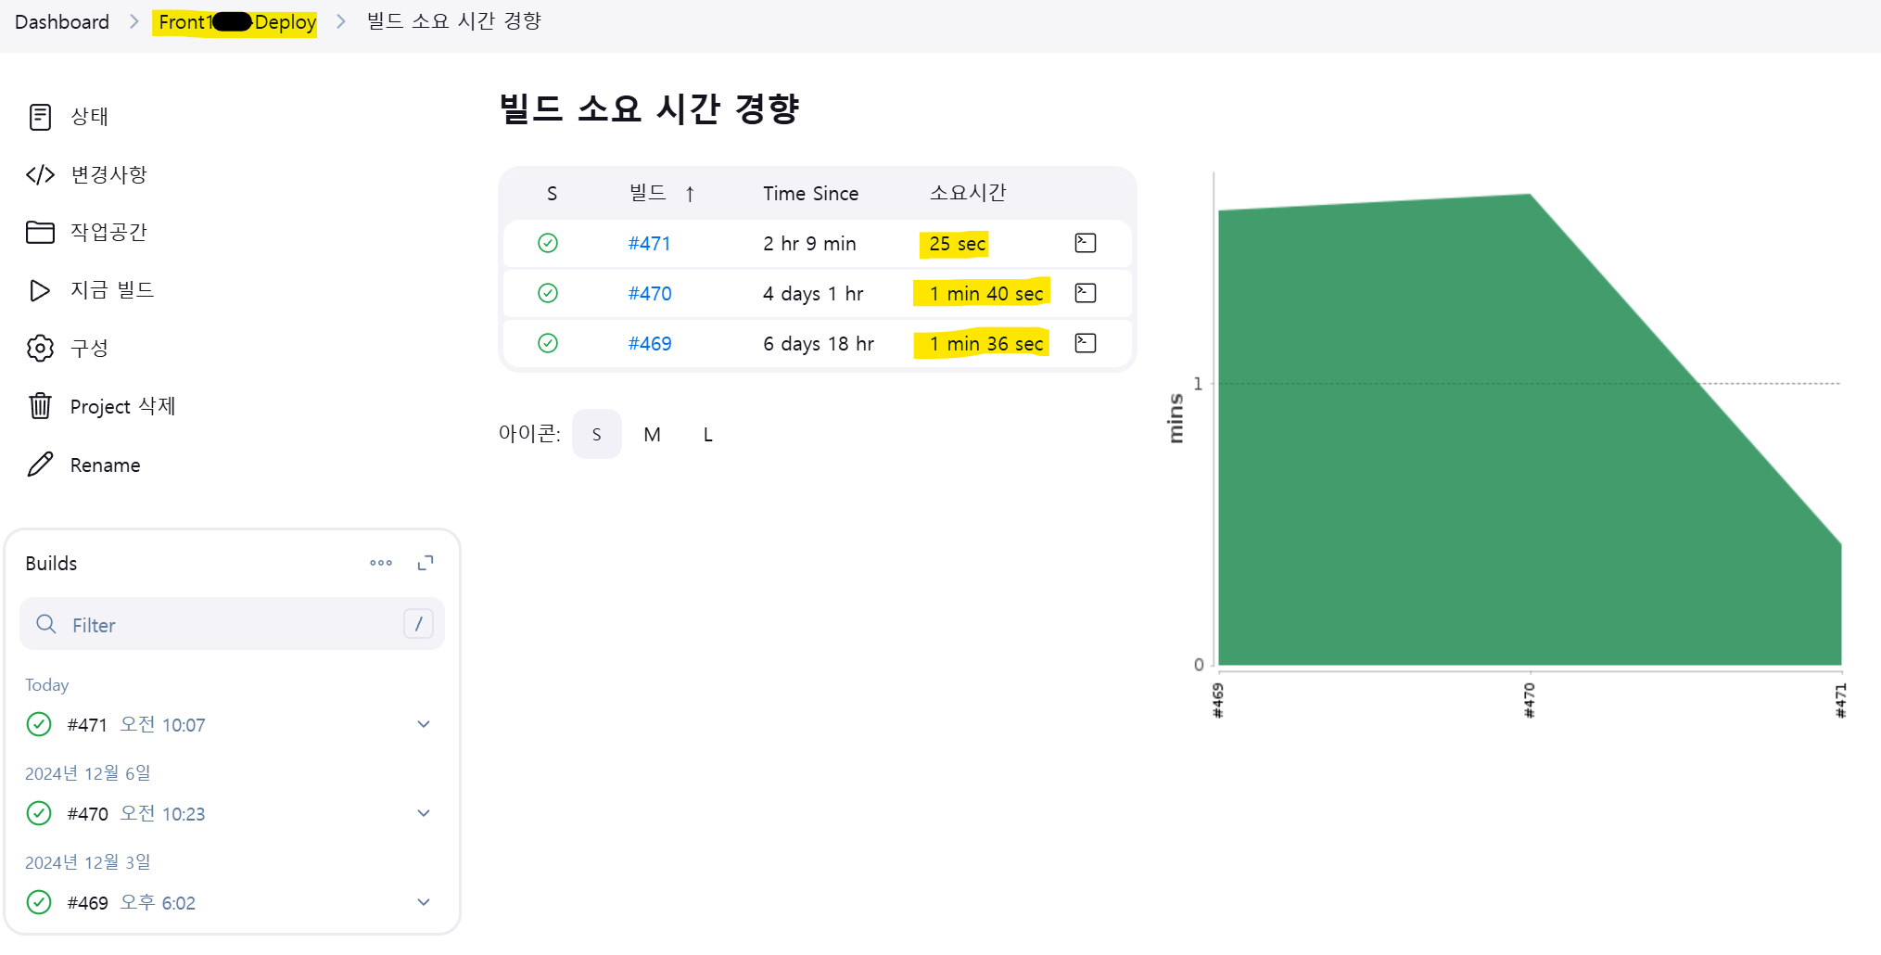The height and width of the screenshot is (955, 1881).
Task: Open the Builds three-dot options menu
Action: (x=381, y=563)
